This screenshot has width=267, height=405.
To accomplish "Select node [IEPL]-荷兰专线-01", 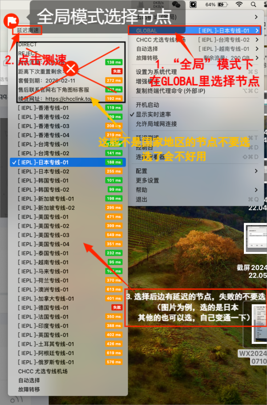I will pyautogui.click(x=68, y=280).
